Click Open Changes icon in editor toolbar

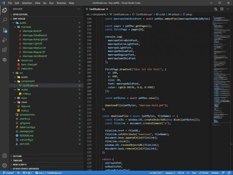coord(216,9)
